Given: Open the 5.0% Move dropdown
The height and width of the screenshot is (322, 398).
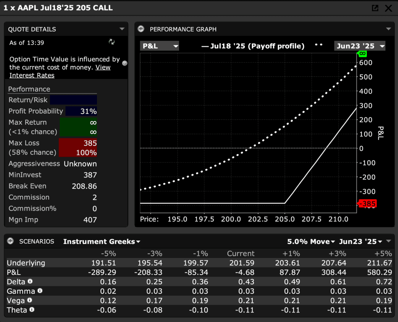Looking at the screenshot, I should pos(311,241).
